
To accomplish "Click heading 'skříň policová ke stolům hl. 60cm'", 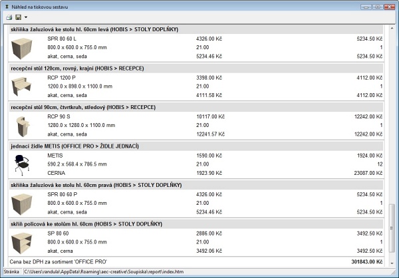I will tap(52, 224).
